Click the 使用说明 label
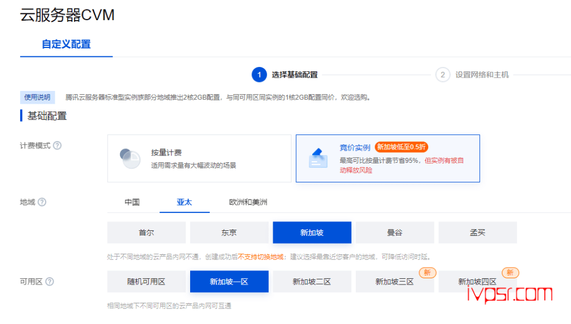Screen dimensions: 571x324 click(37, 97)
